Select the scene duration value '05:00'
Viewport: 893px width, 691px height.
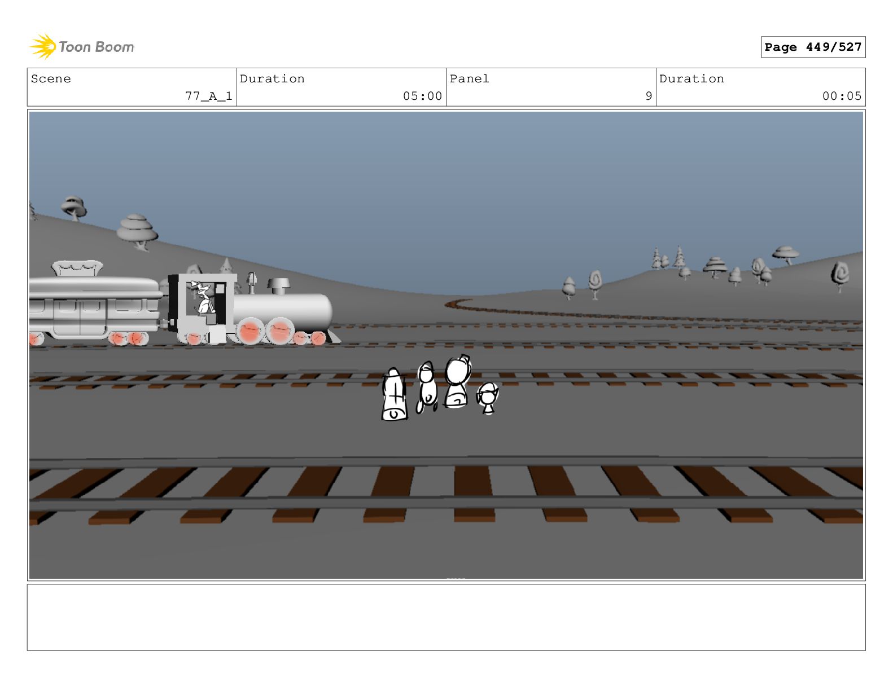[422, 96]
